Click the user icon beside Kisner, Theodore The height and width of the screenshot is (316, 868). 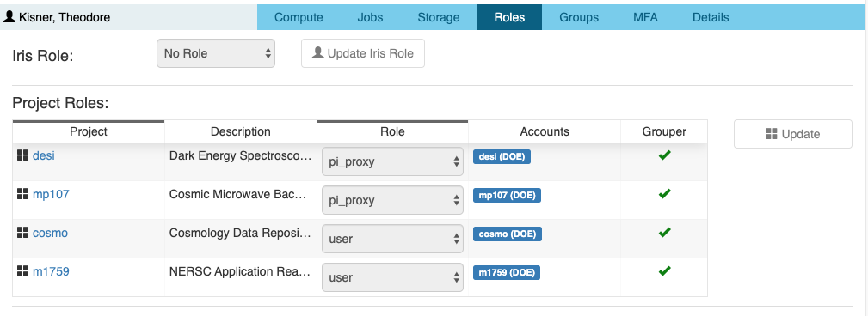pos(9,17)
